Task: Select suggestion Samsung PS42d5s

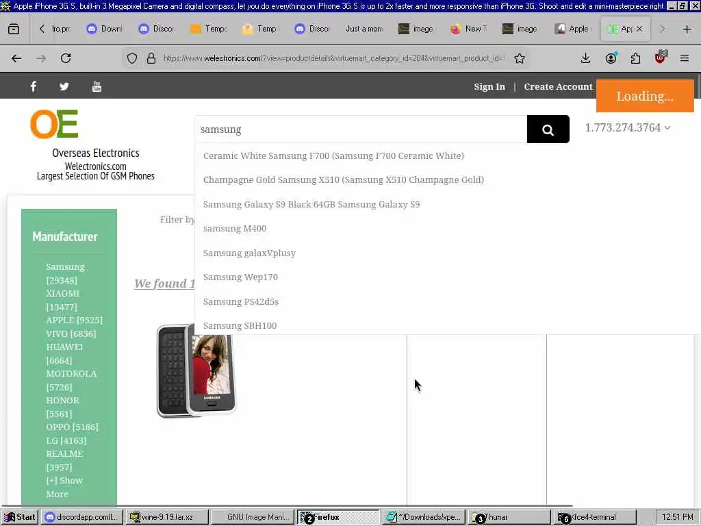Action: 241,301
